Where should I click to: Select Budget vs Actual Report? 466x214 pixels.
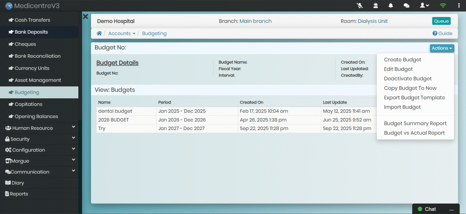(x=414, y=133)
